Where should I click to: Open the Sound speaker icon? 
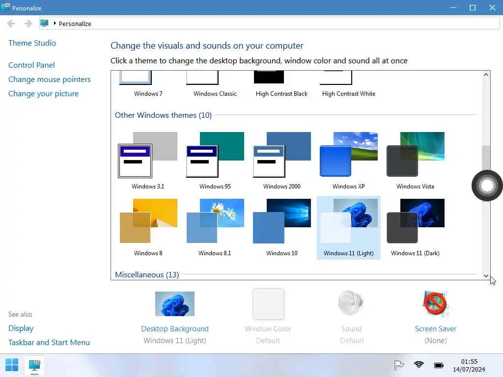tap(351, 303)
